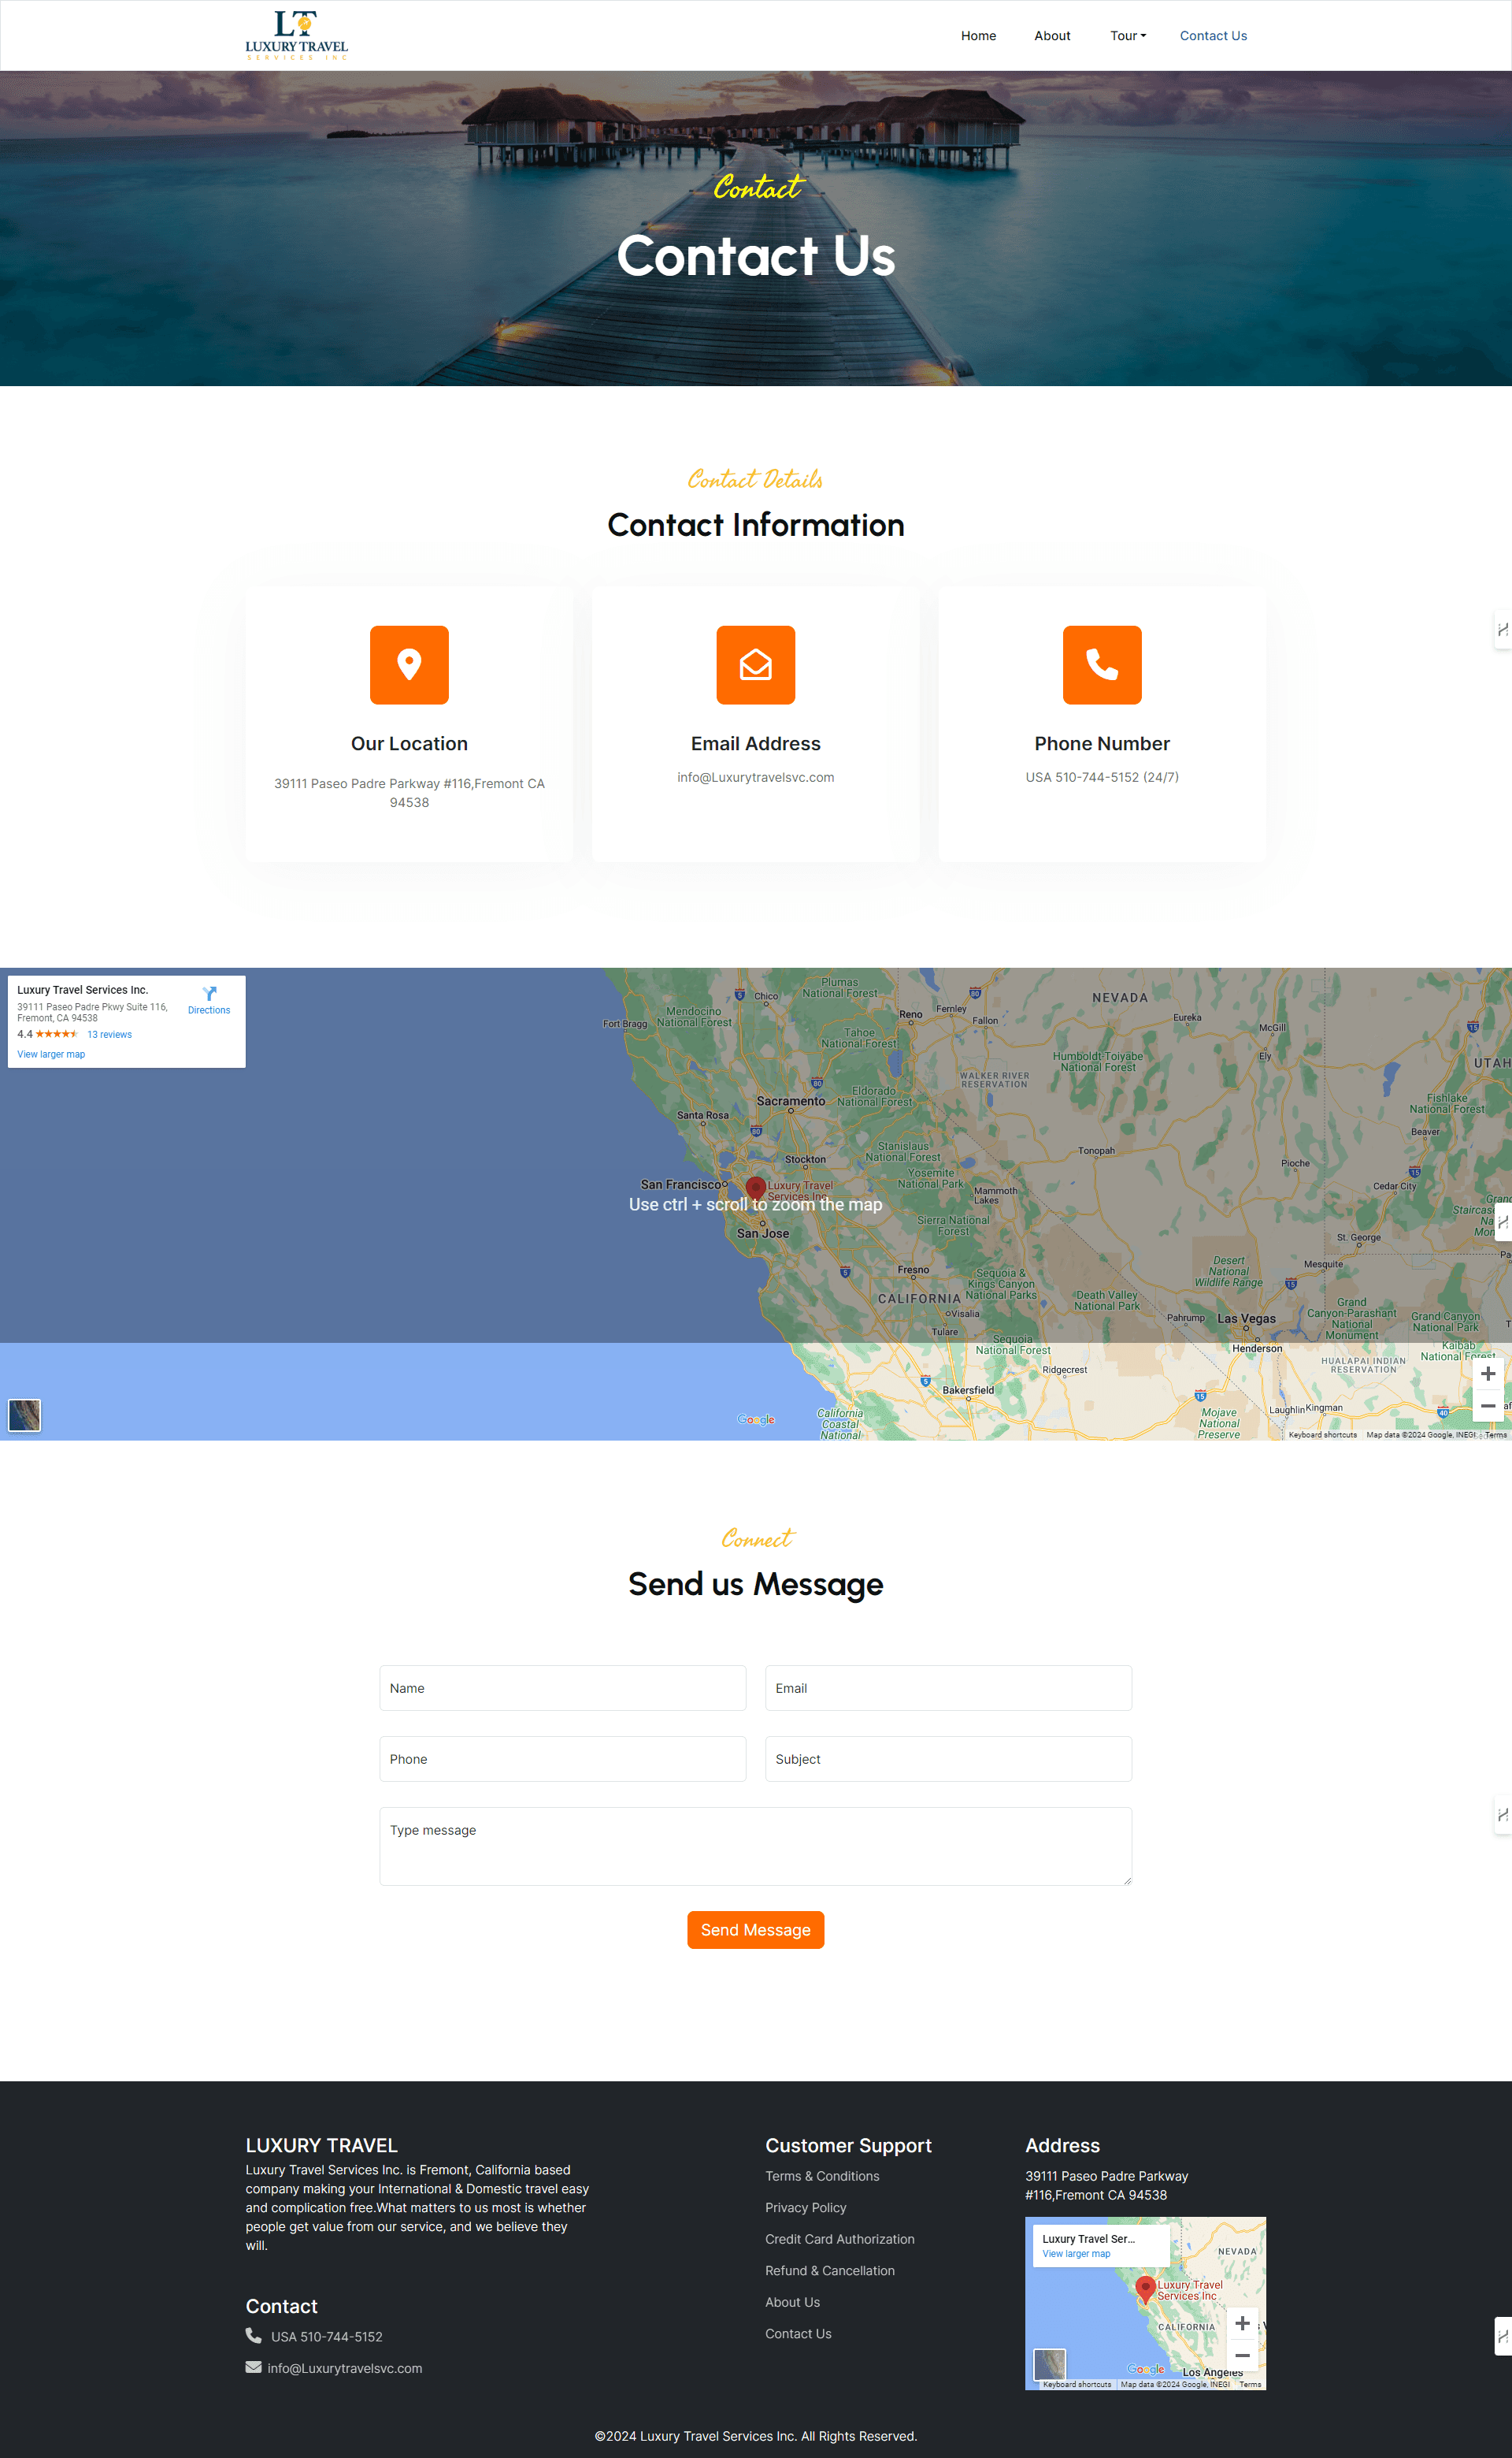The height and width of the screenshot is (2458, 1512).
Task: Open the About menu item
Action: (1051, 36)
